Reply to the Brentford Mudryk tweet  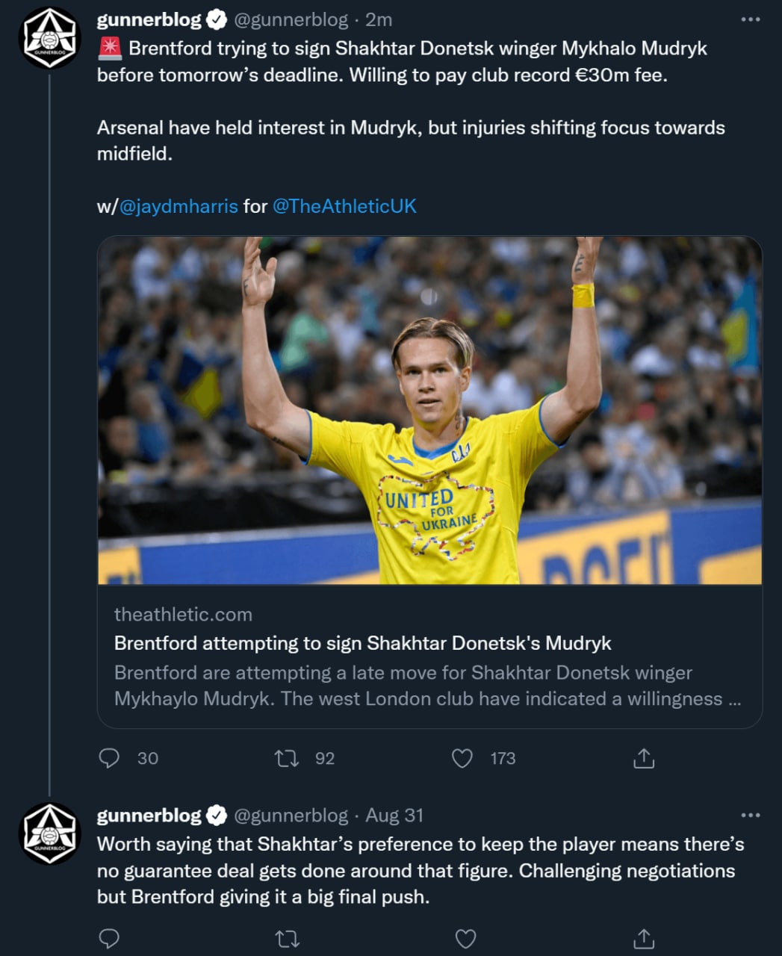[109, 758]
